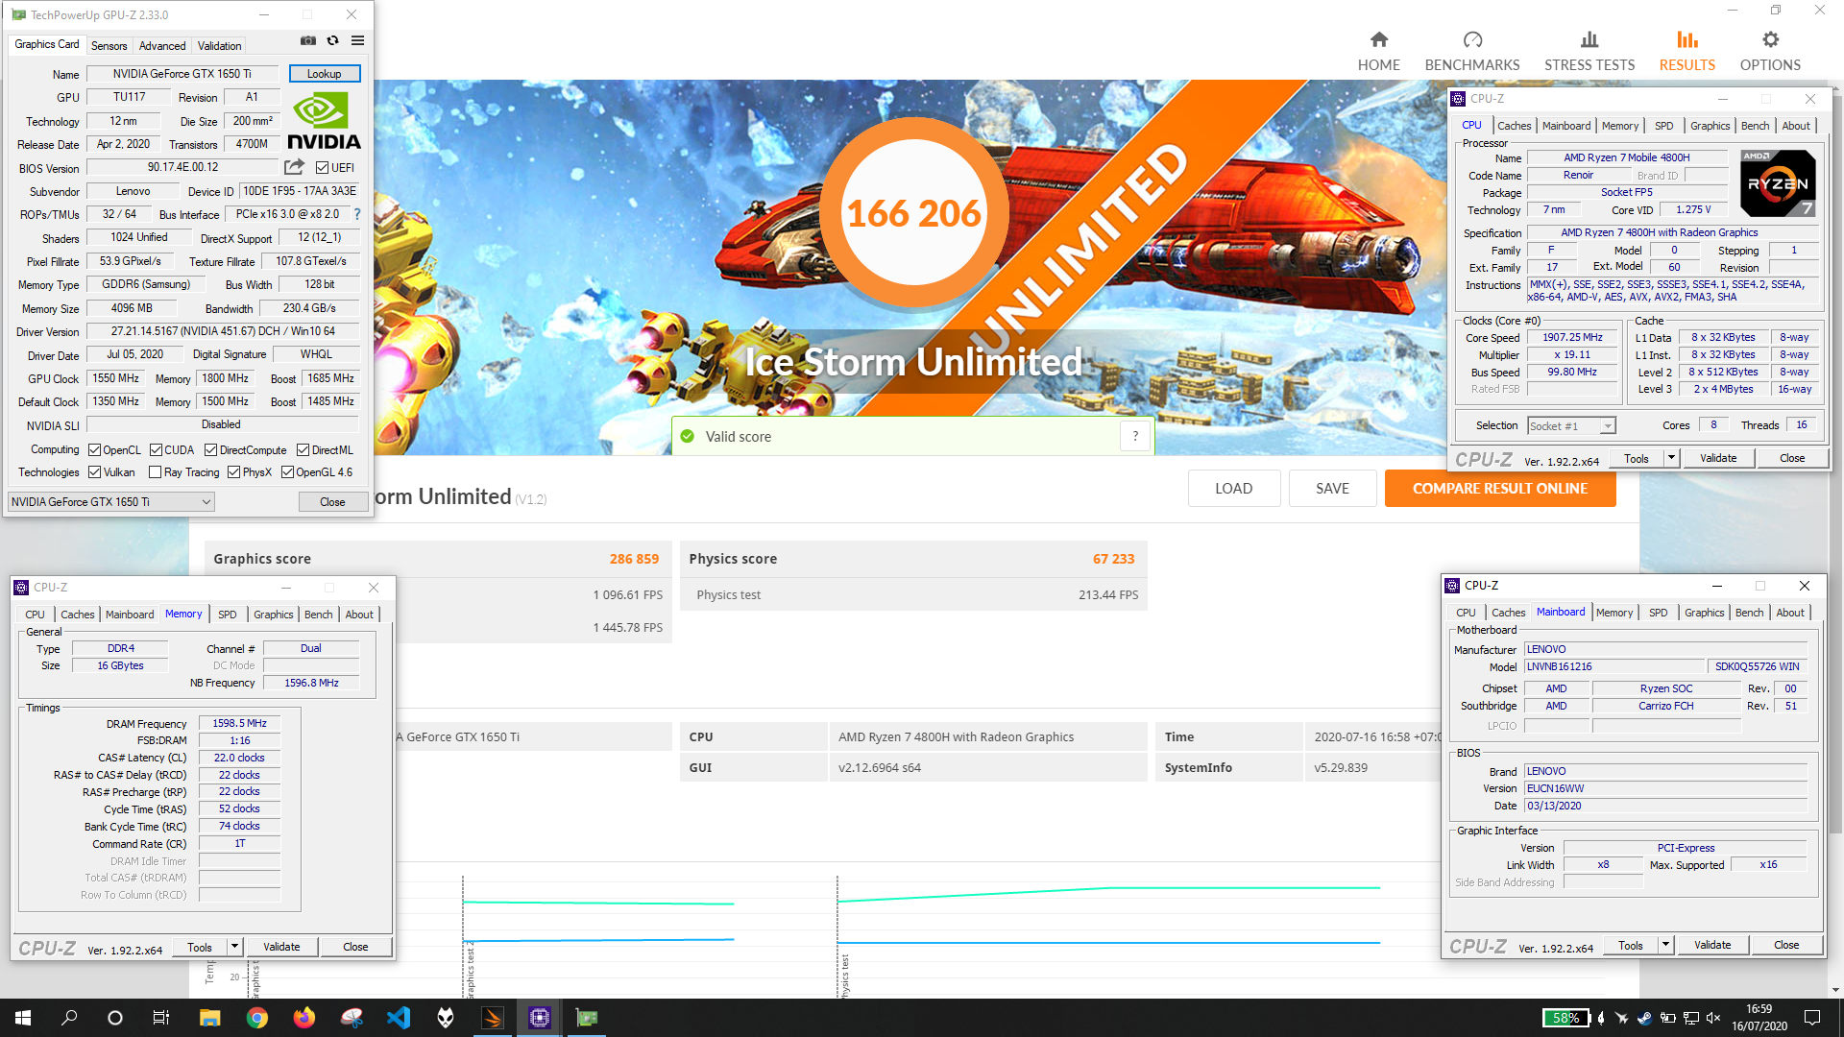Click 3DMark scrollbar down arrow
The width and height of the screenshot is (1844, 1037).
1835,990
